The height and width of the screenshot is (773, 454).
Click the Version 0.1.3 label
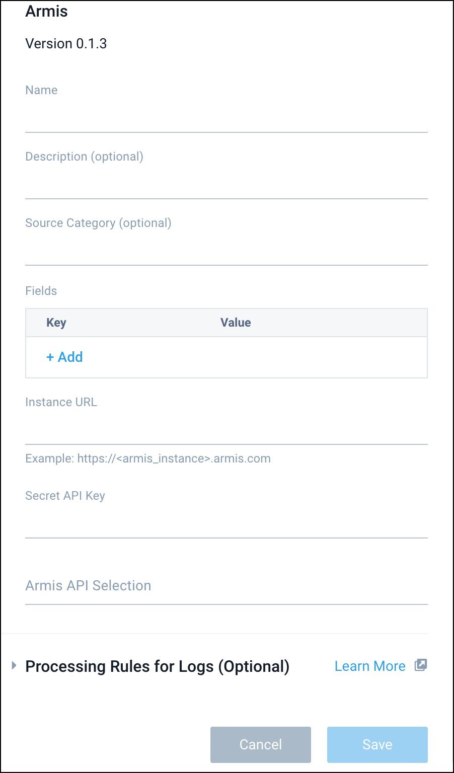[x=65, y=43]
